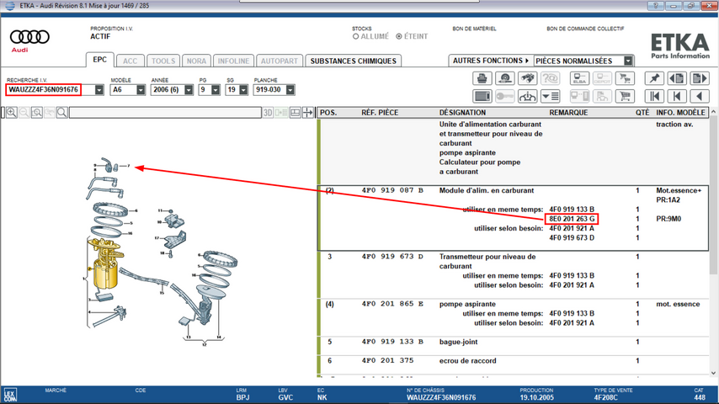Click the ELSA button icon
719x404 pixels.
click(579, 78)
